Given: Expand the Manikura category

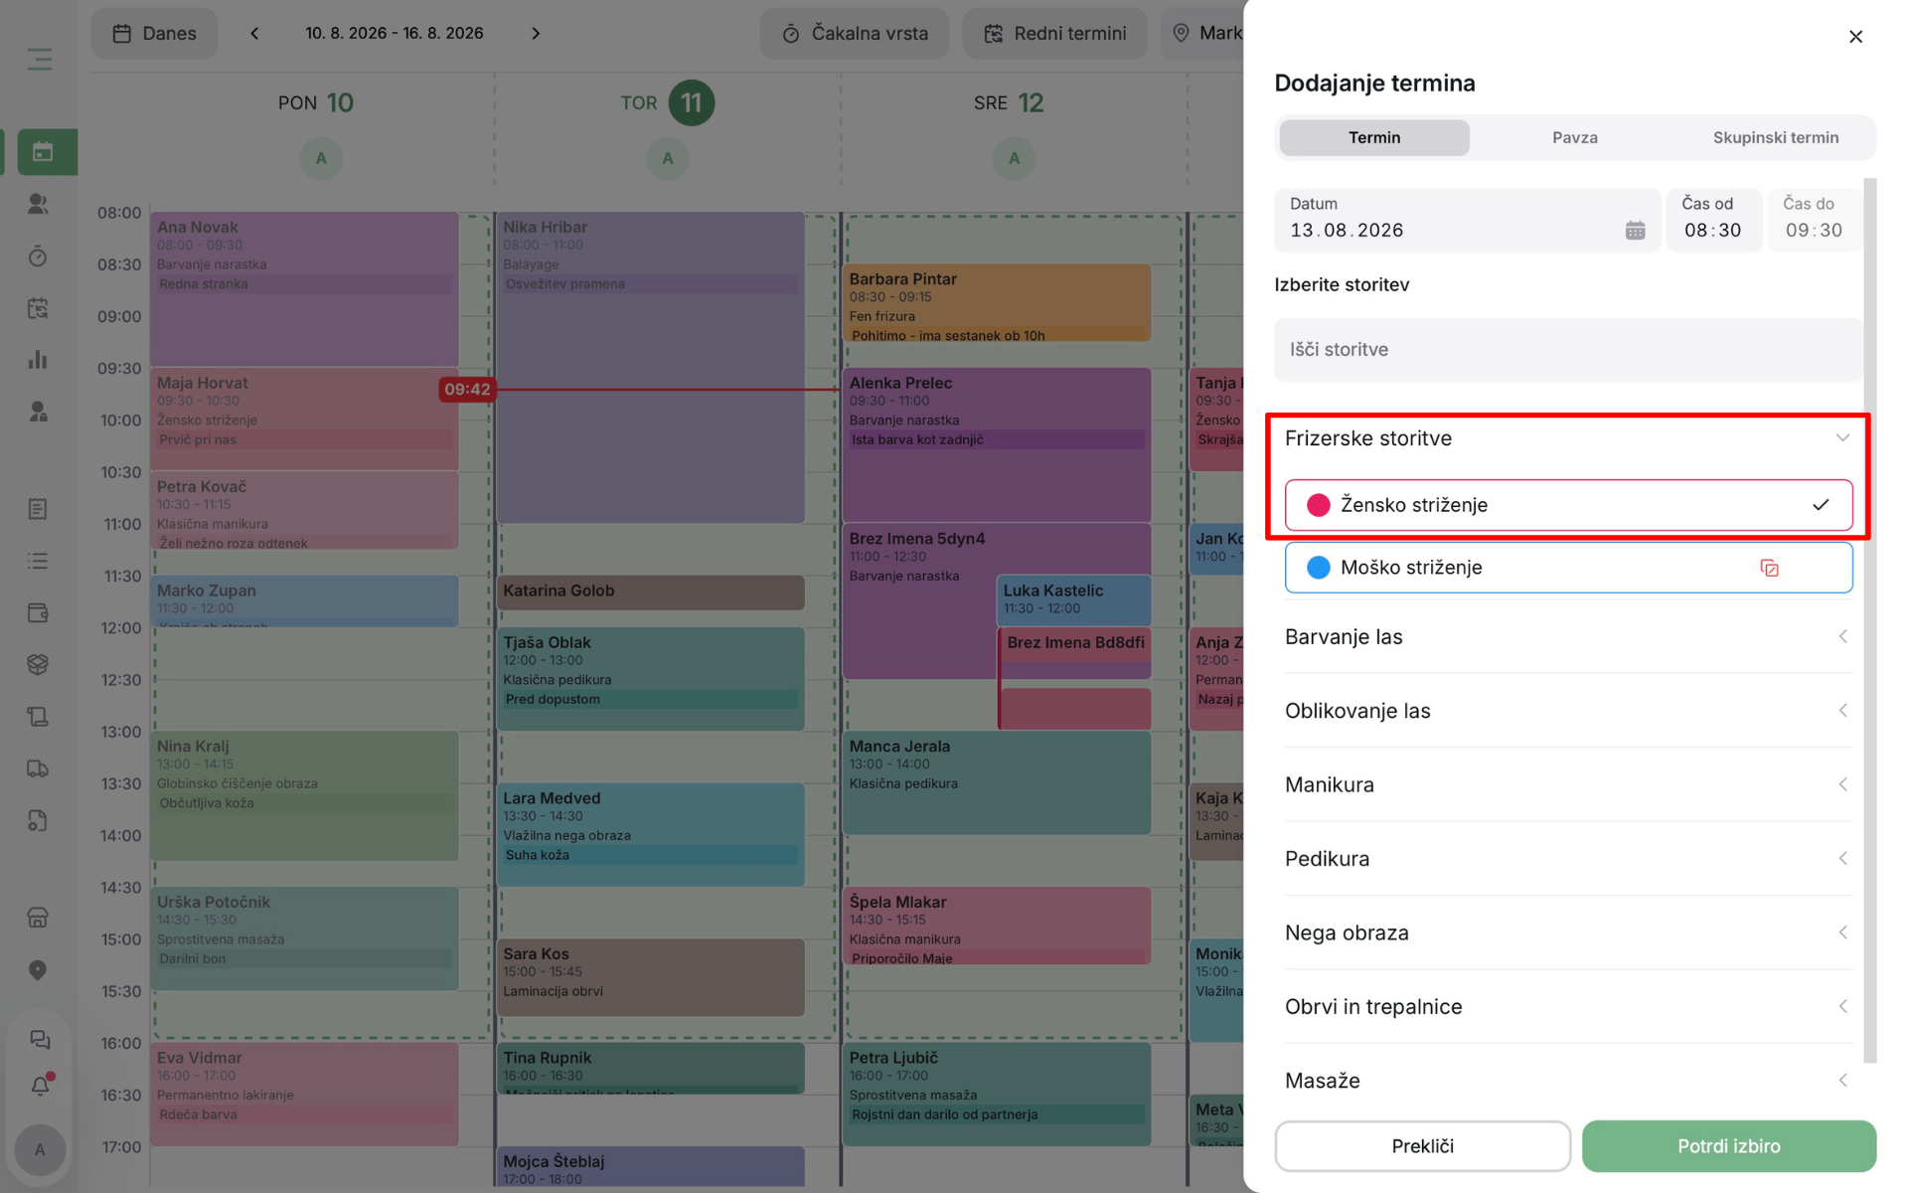Looking at the screenshot, I should (1568, 785).
